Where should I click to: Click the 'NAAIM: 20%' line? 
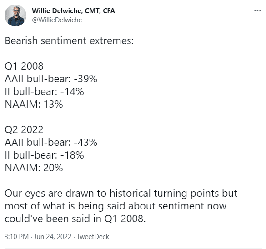tap(34, 168)
